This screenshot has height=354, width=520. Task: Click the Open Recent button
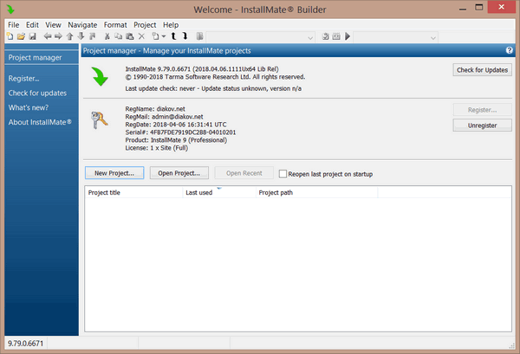point(244,173)
